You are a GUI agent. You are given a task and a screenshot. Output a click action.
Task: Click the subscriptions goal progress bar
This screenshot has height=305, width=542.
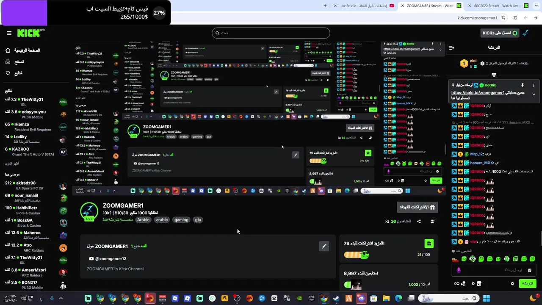(x=357, y=255)
